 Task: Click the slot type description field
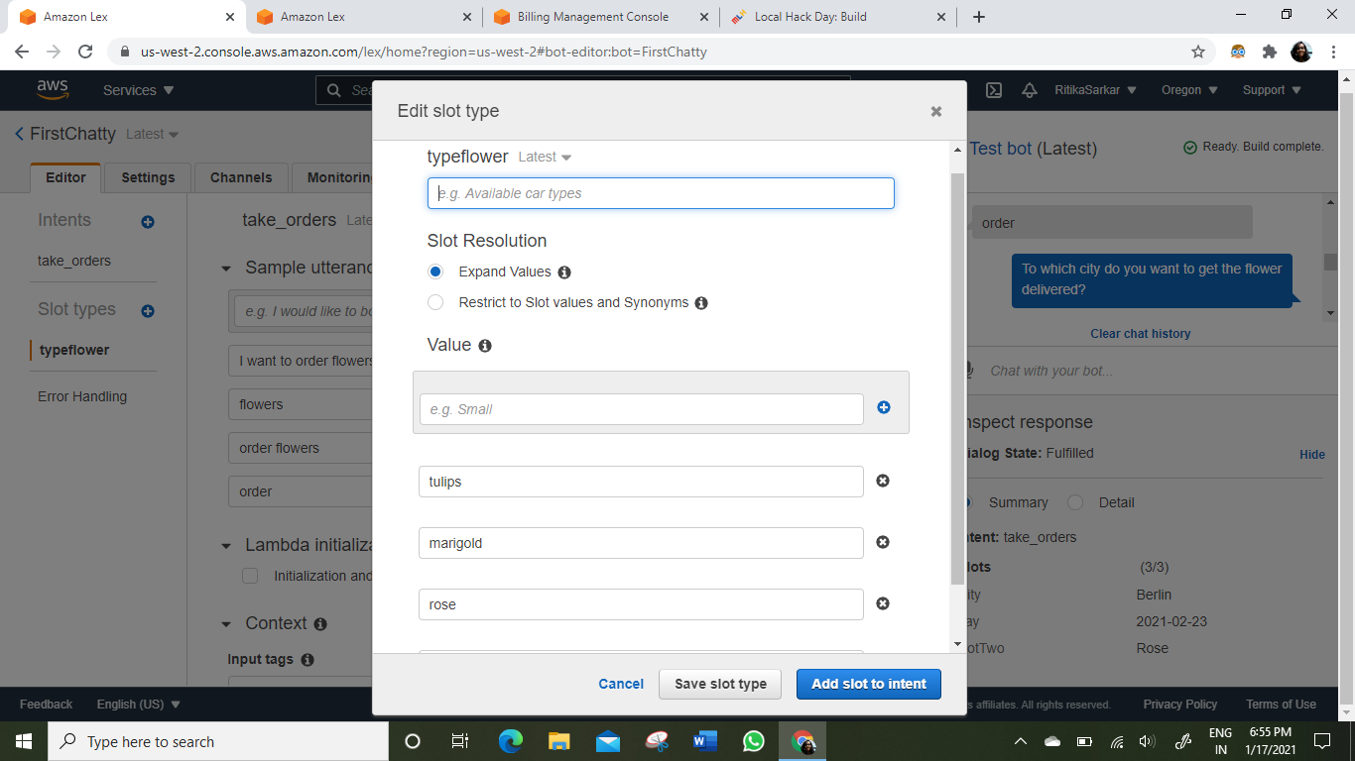[661, 193]
